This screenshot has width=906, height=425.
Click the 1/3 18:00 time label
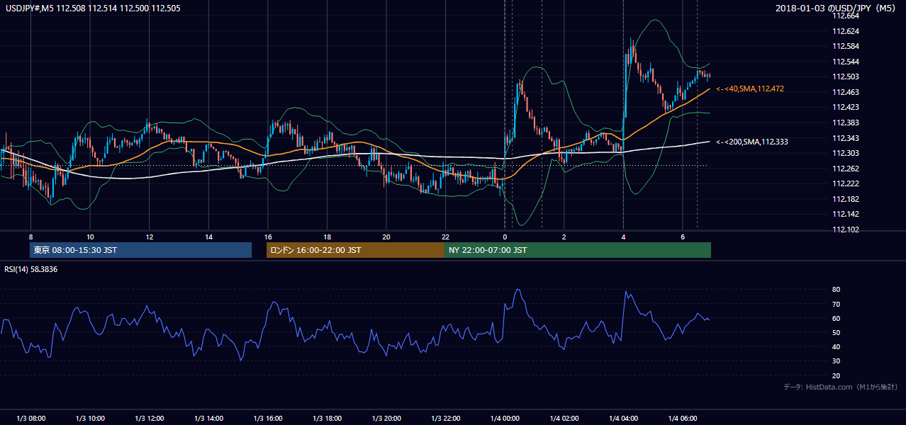[327, 419]
